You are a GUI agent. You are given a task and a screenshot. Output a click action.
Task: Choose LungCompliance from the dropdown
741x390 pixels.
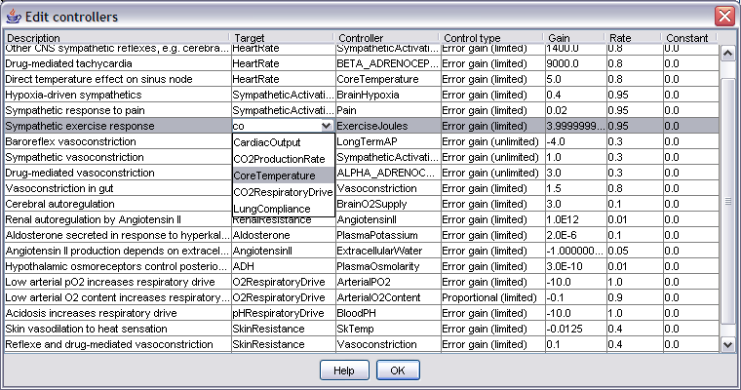(272, 209)
